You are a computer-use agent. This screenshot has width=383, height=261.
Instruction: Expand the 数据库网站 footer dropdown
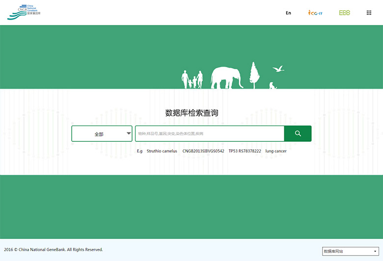[350, 251]
